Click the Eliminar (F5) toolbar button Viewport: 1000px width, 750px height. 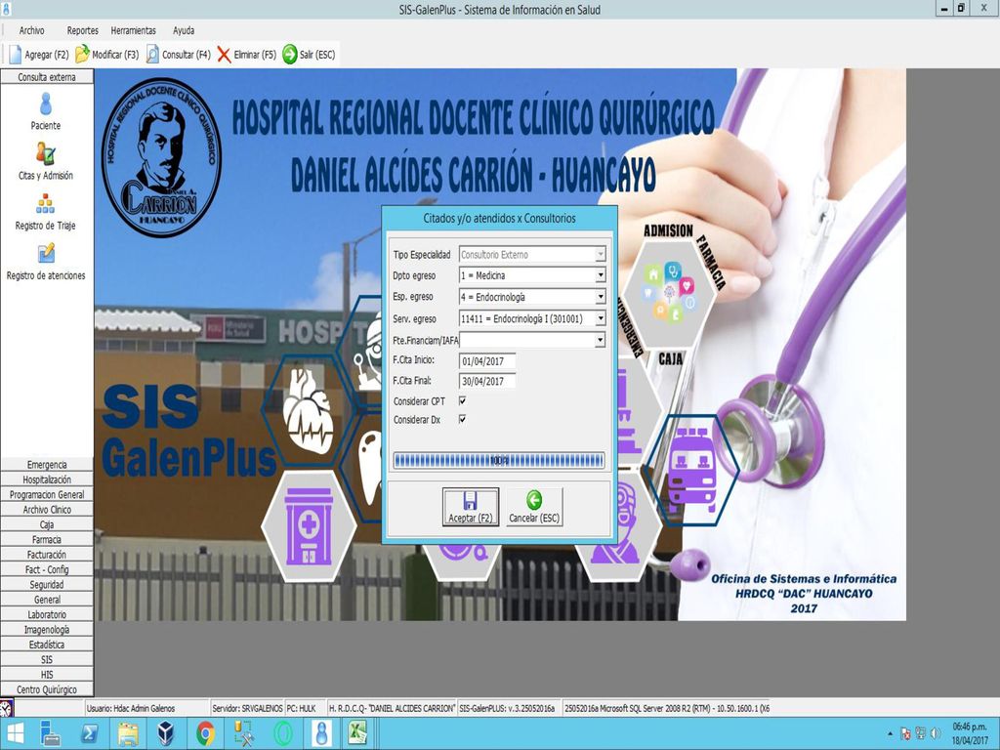[x=247, y=55]
